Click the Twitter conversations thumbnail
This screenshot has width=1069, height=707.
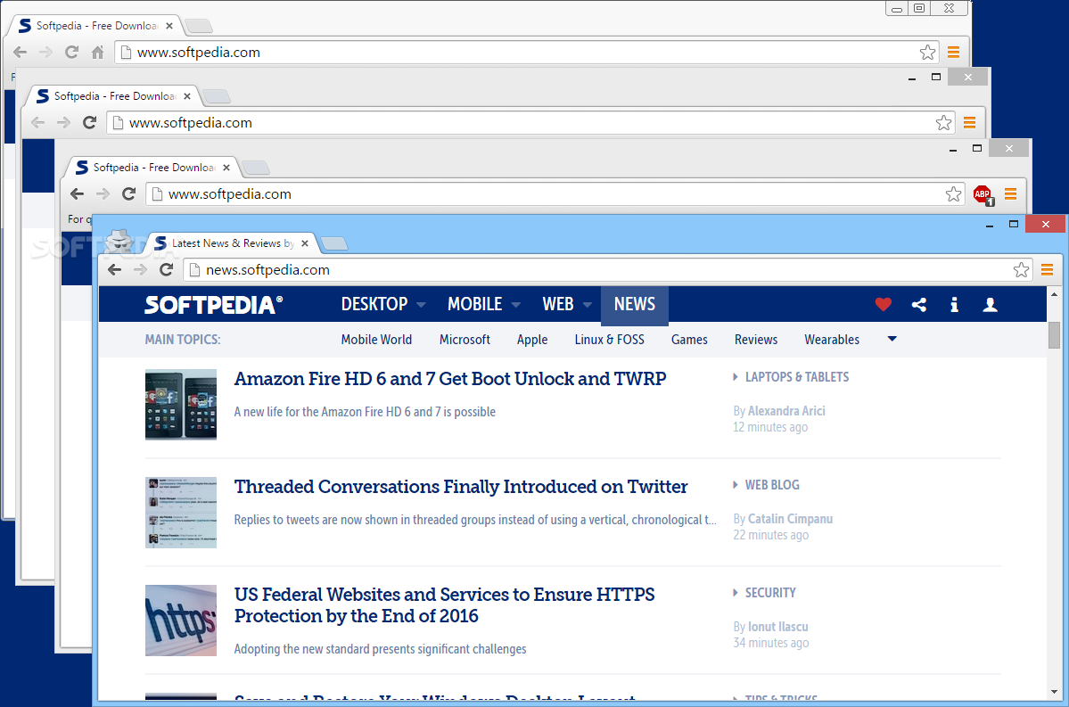pyautogui.click(x=181, y=512)
